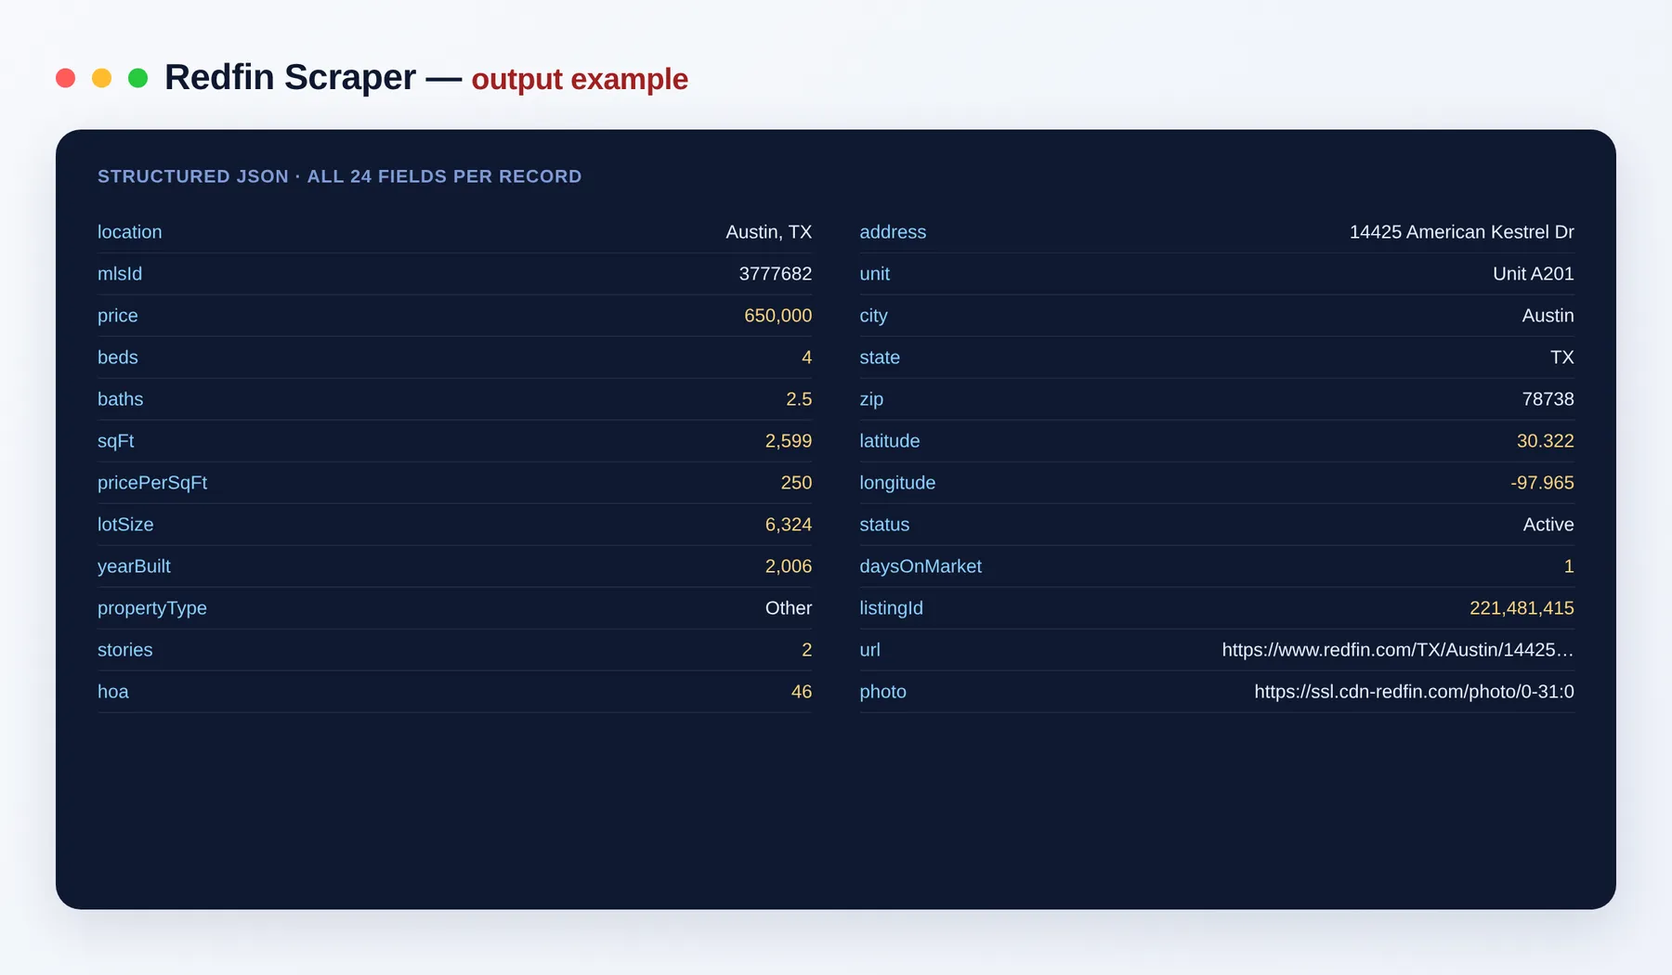
Task: Click the 'STRUCTURED JSON · ALL 24 FIELDS' heading
Action: [x=340, y=176]
